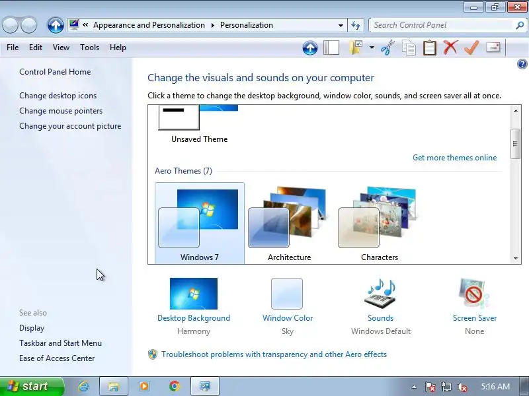The image size is (529, 396).
Task: Open Troubleshoot problems with transparency link
Action: click(274, 354)
